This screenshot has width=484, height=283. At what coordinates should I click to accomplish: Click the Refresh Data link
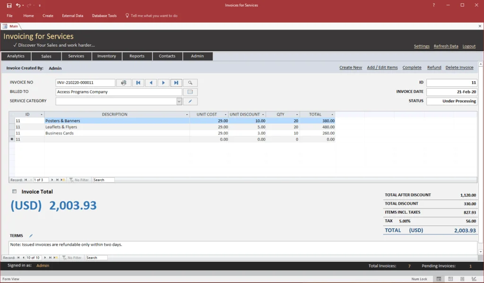click(x=446, y=46)
